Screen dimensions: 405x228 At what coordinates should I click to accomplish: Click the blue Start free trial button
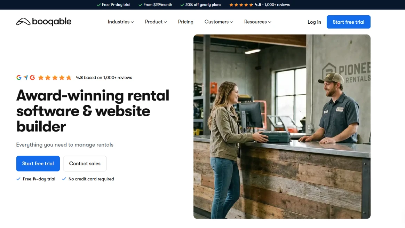pyautogui.click(x=38, y=163)
